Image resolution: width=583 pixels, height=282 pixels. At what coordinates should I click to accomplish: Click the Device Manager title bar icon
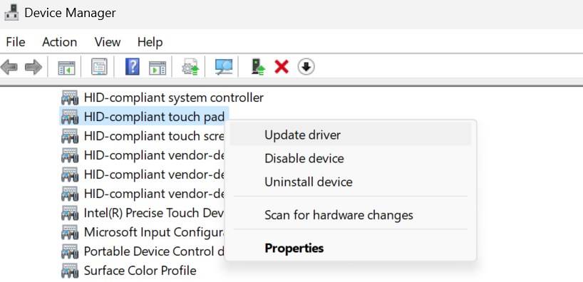tap(11, 12)
